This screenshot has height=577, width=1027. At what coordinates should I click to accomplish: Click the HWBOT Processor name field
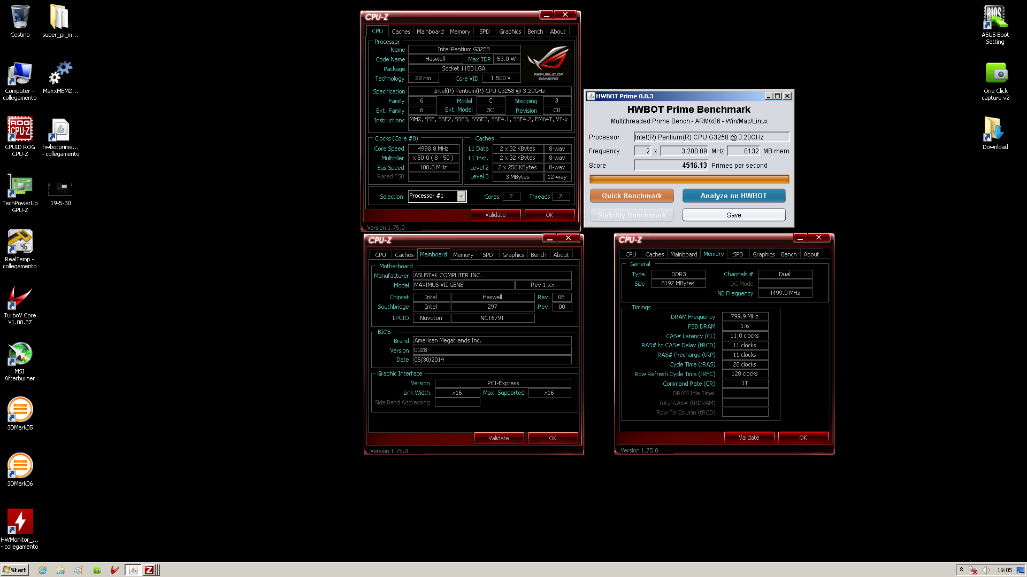(711, 137)
